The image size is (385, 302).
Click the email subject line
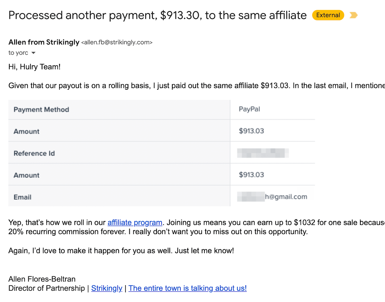(157, 15)
